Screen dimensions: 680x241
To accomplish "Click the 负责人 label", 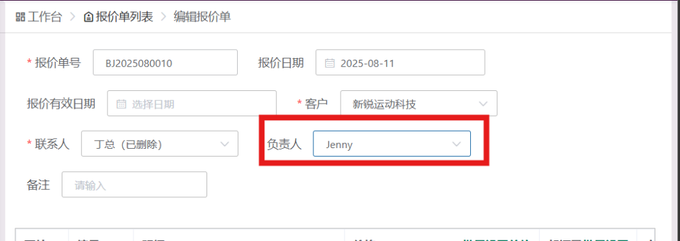I will 284,144.
